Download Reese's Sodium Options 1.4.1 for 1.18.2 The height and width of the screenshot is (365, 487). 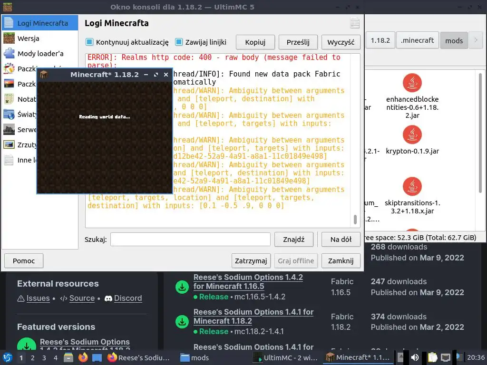tap(182, 322)
